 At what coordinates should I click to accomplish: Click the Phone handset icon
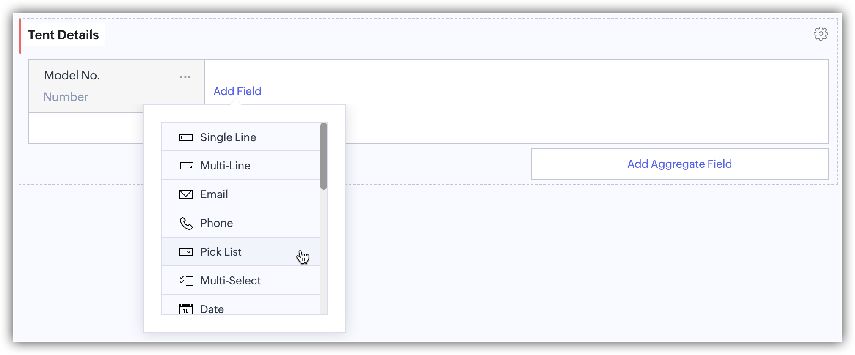point(186,223)
